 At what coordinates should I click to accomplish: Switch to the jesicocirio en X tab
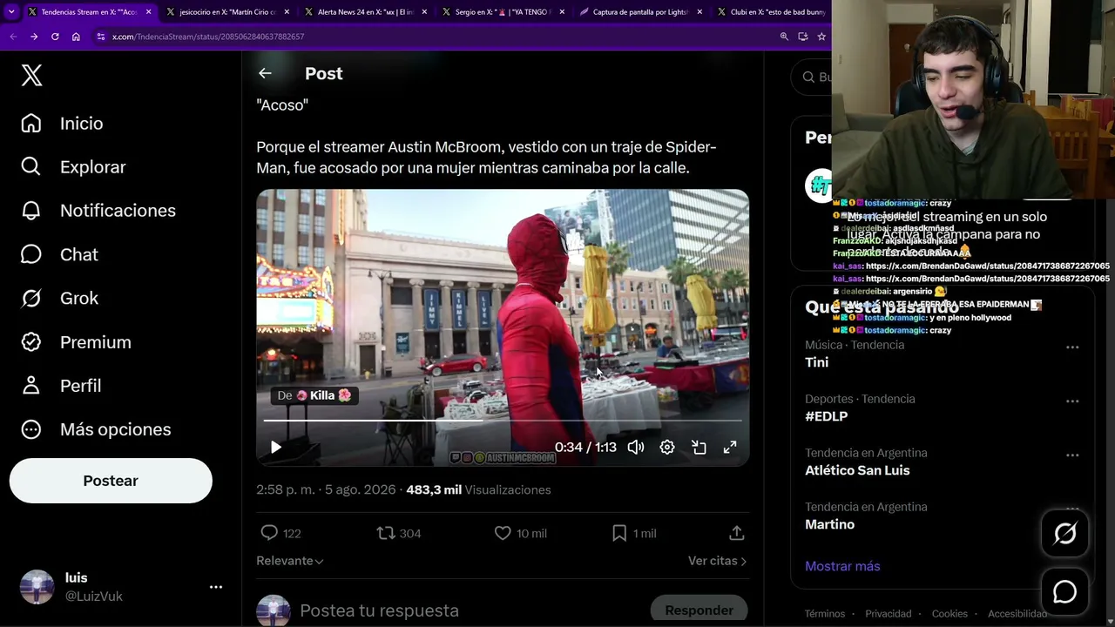pyautogui.click(x=226, y=12)
